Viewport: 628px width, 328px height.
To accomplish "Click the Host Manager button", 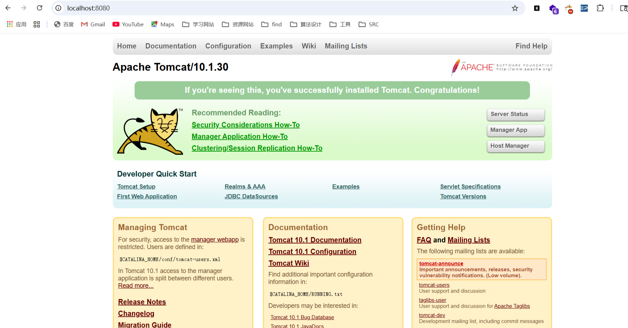I will [x=516, y=146].
